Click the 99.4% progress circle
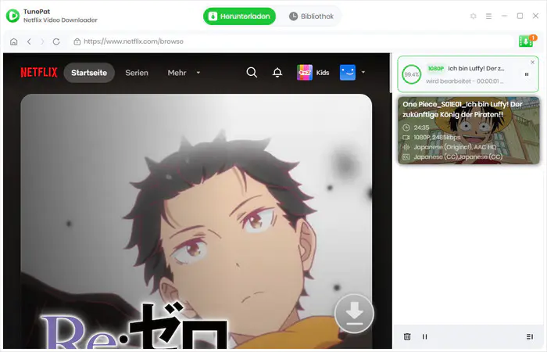 coord(412,74)
